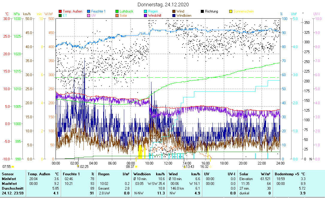Image resolution: width=325 pixels, height=198 pixels.
Task: Click the green Luftdruck legend square
Action: click(x=117, y=12)
